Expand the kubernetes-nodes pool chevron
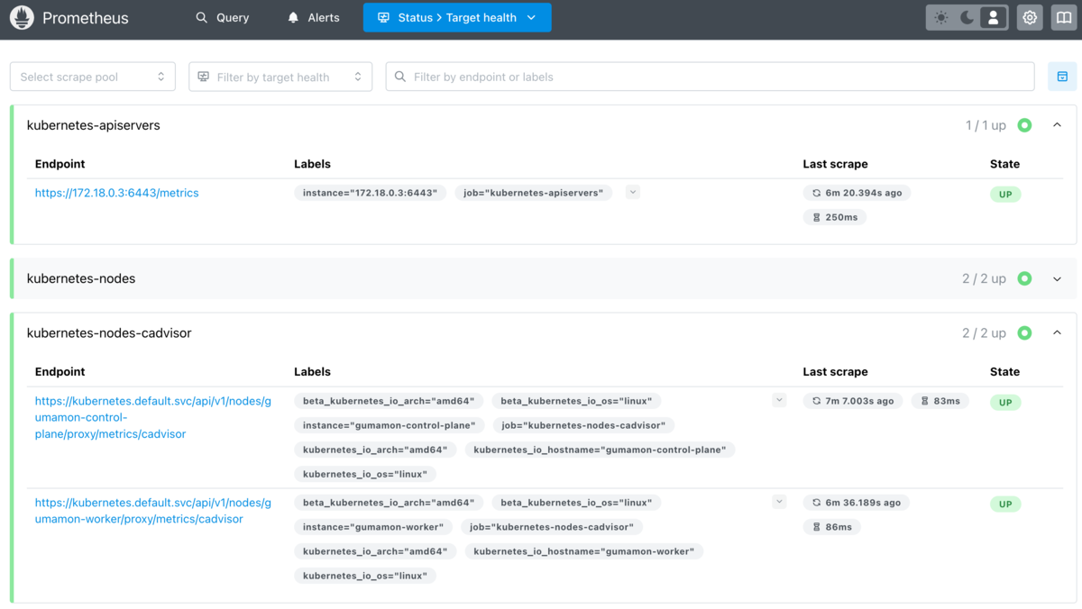The image size is (1082, 609). point(1058,279)
